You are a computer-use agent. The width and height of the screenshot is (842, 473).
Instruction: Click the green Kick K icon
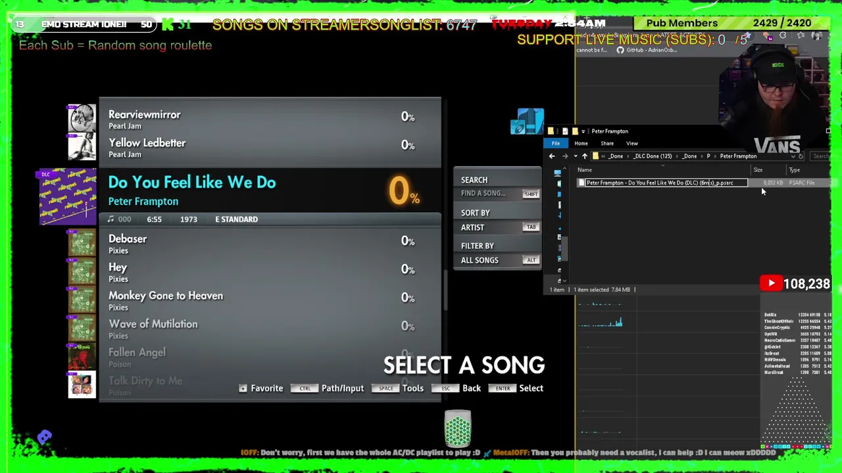[168, 24]
